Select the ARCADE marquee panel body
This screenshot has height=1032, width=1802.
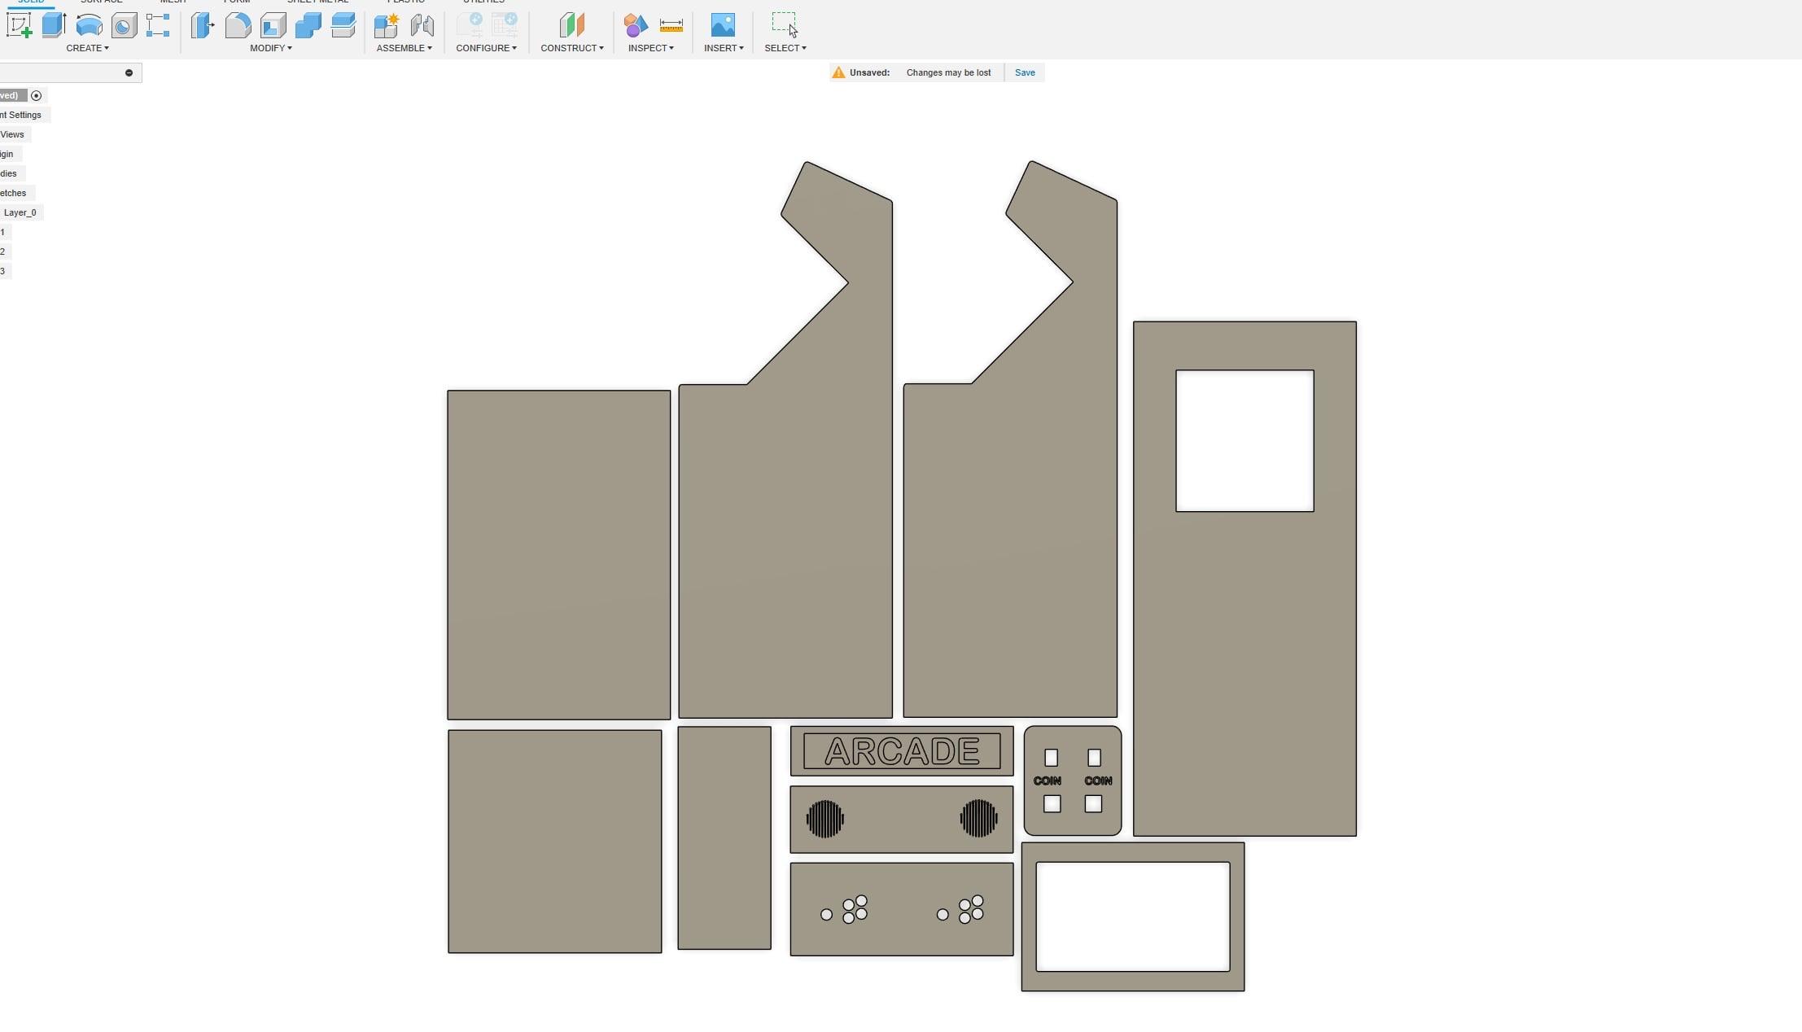tap(902, 751)
